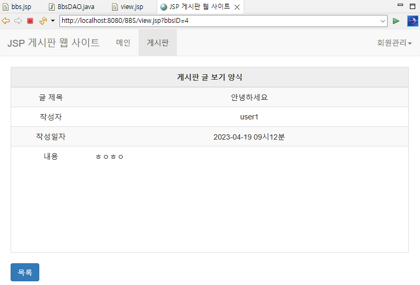Screen dimensions: 420x285
Task: Switch to the BbsDAO.java editor tab
Action: 72,7
